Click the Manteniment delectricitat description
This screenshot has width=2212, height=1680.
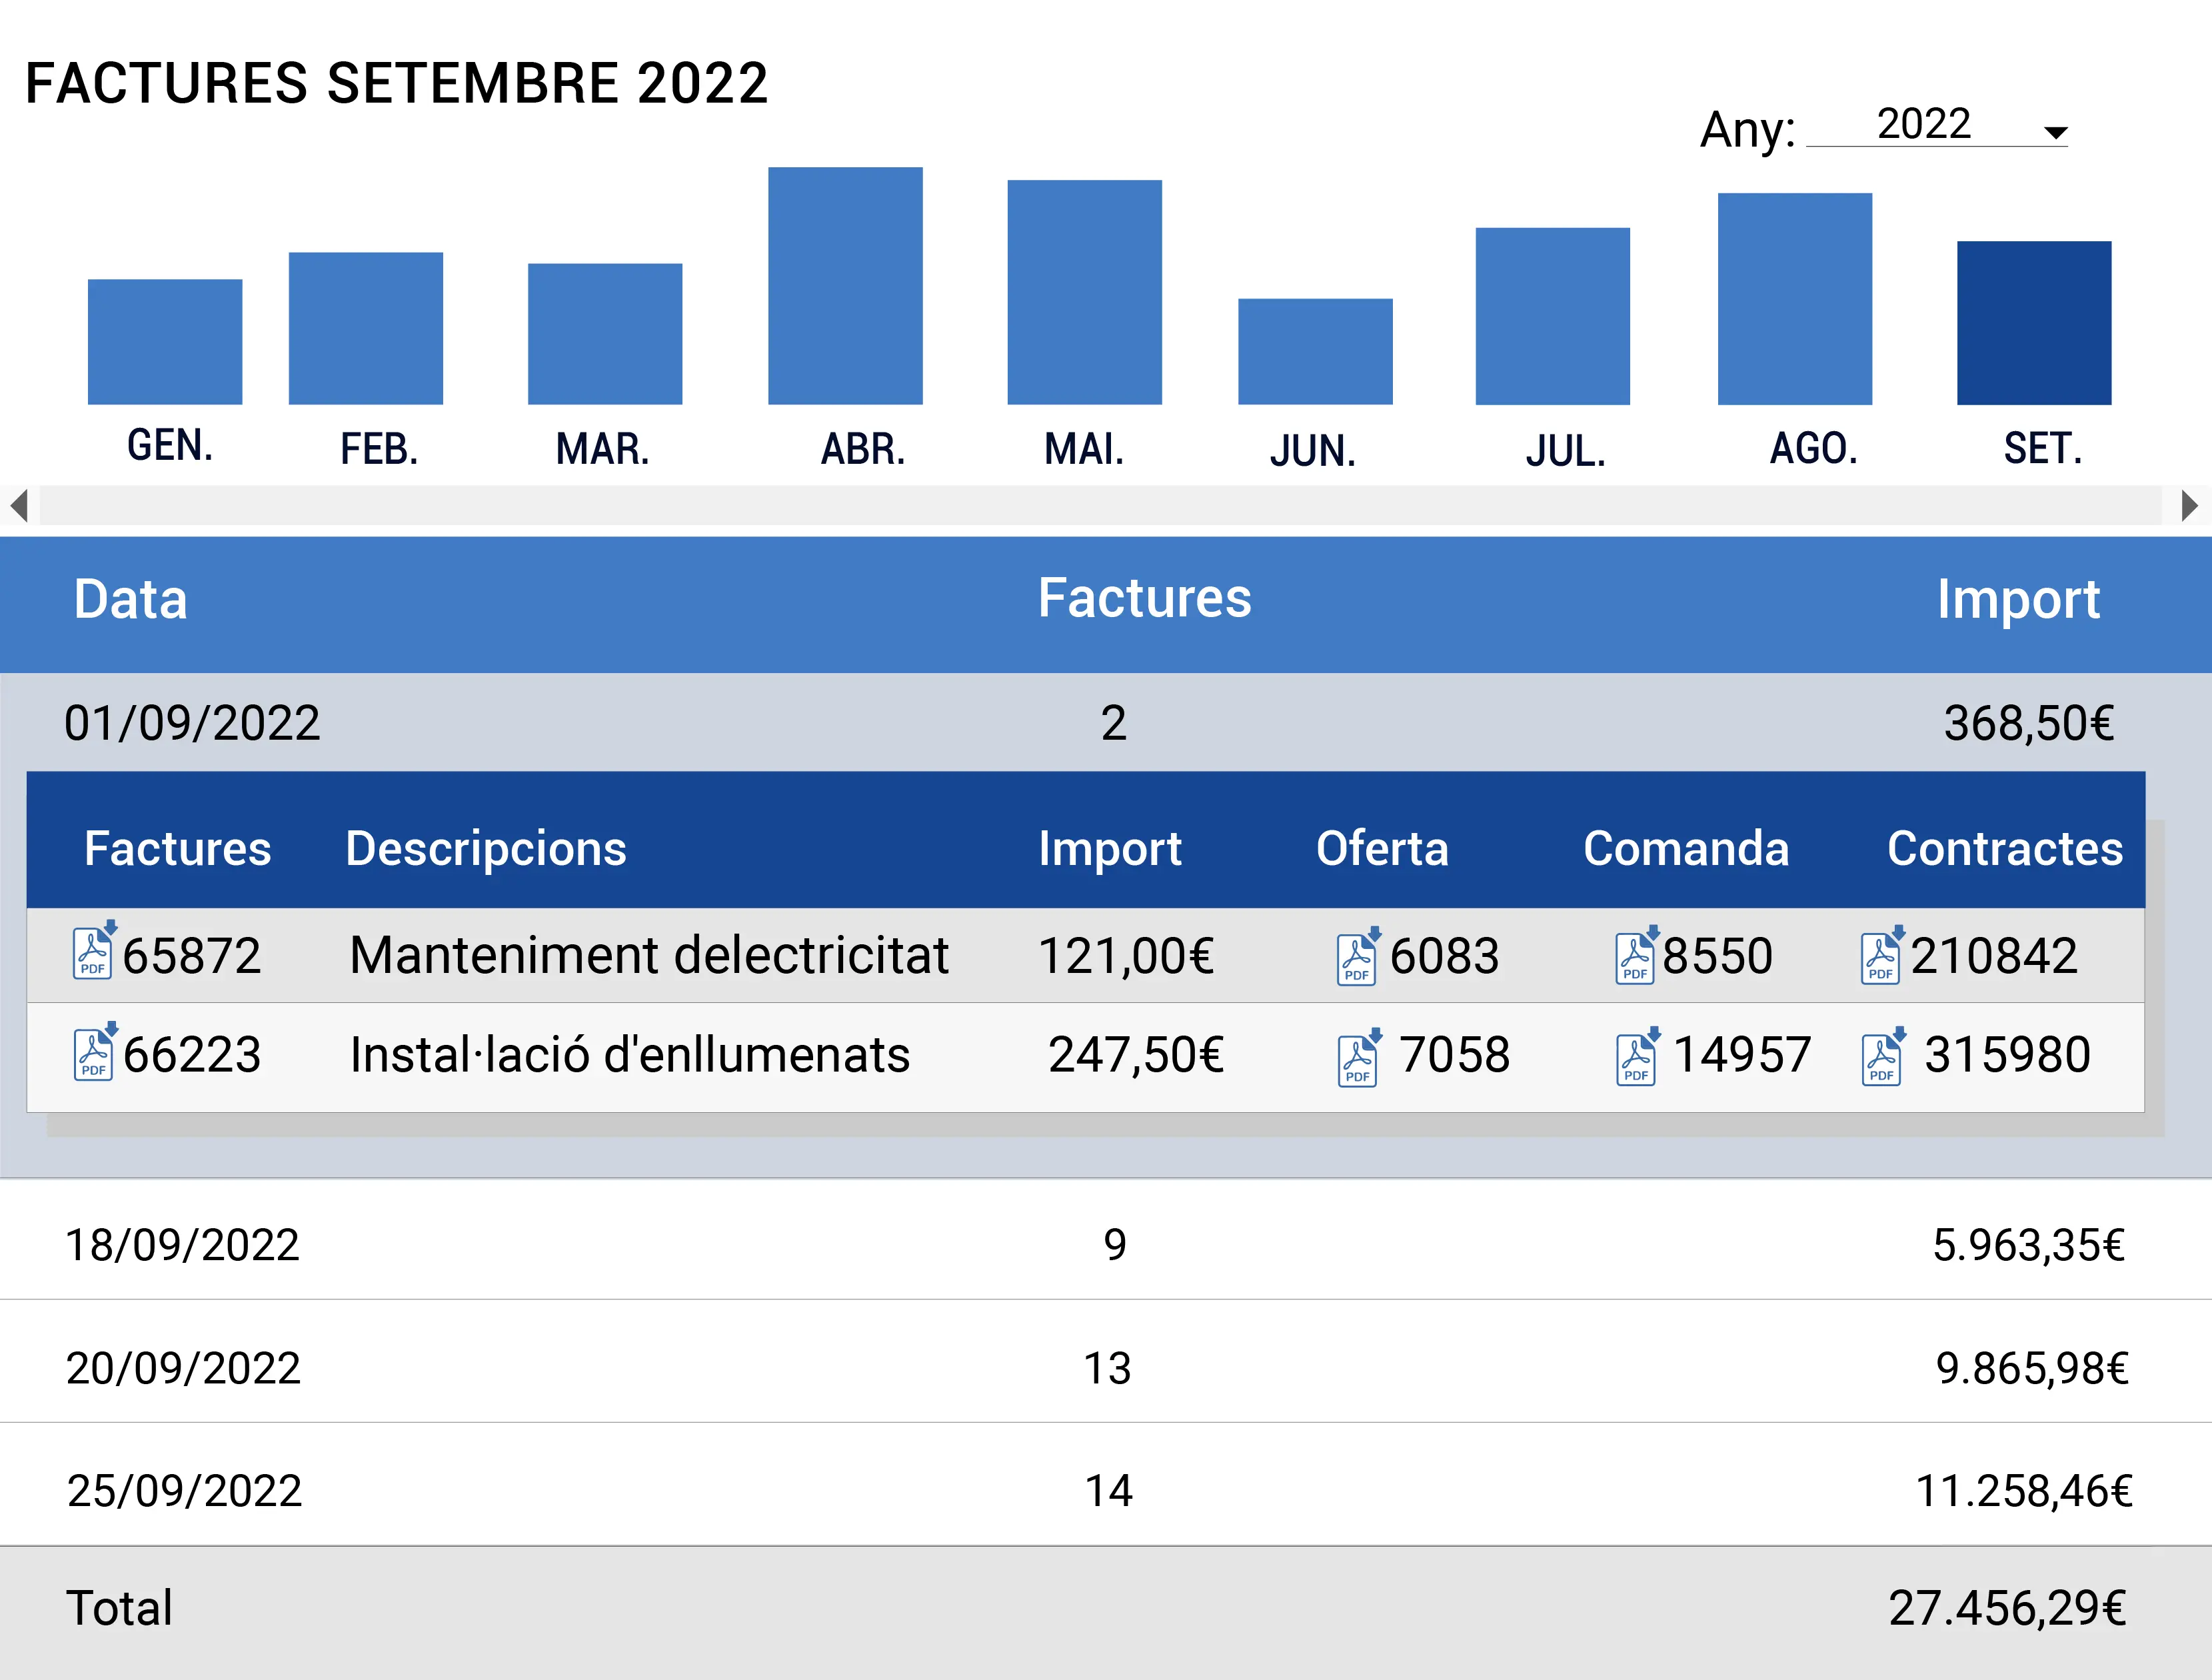tap(649, 955)
